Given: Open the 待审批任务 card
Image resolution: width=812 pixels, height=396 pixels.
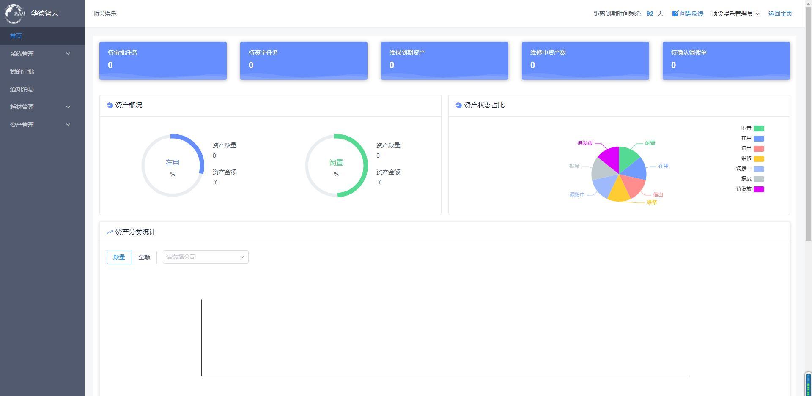Looking at the screenshot, I should coord(163,60).
